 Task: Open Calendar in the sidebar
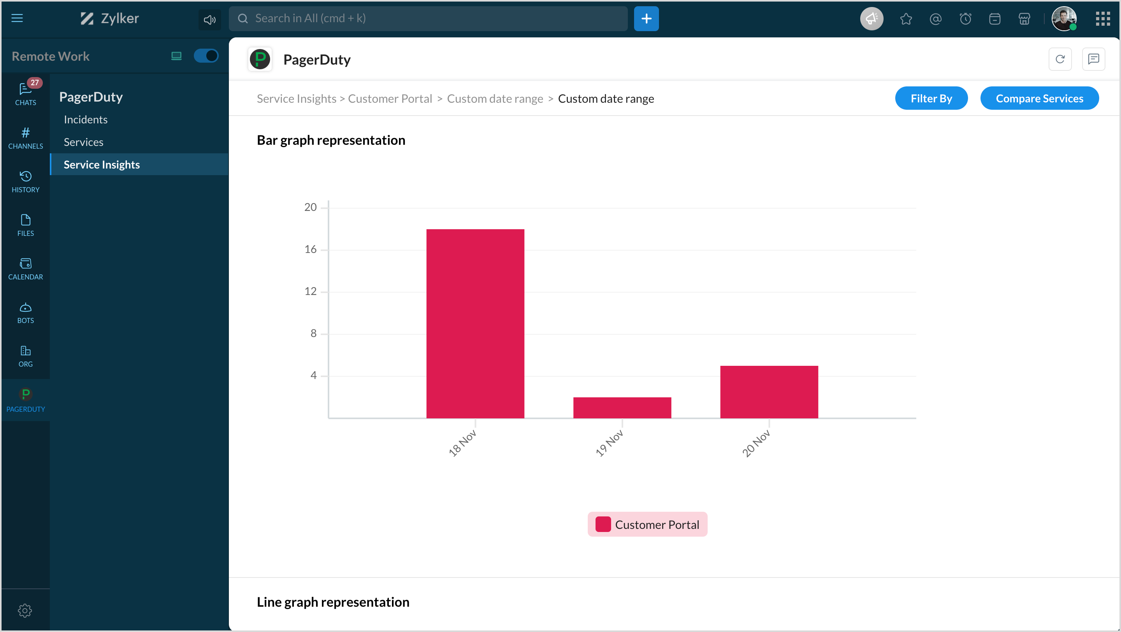point(26,269)
